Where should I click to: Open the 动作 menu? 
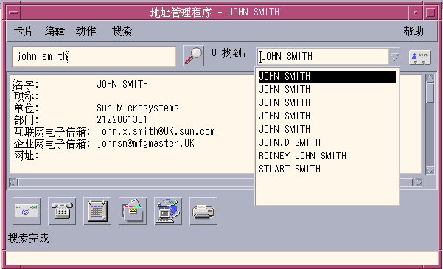[86, 31]
